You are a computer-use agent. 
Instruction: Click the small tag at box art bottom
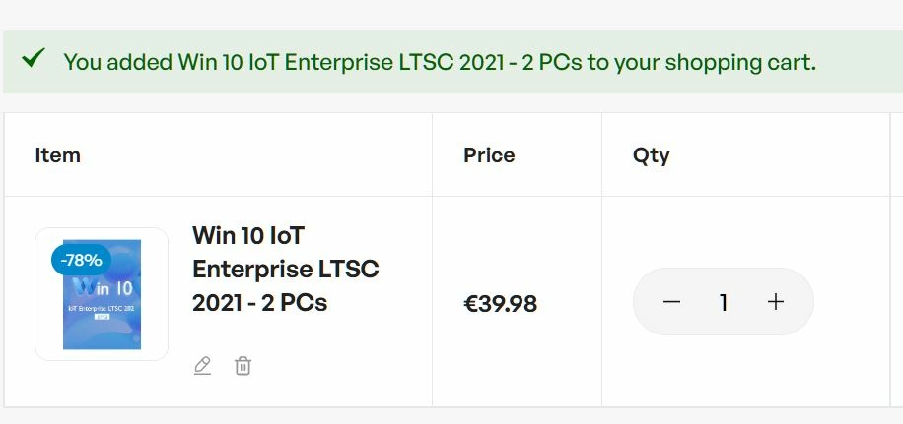[102, 319]
